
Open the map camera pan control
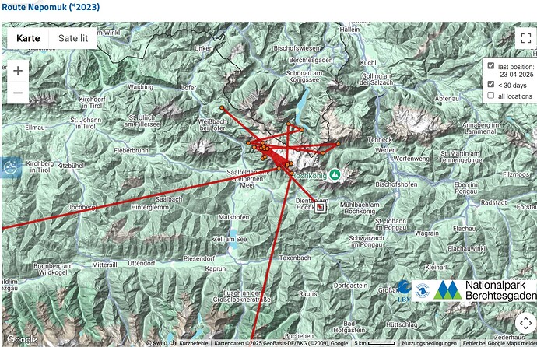tap(525, 323)
